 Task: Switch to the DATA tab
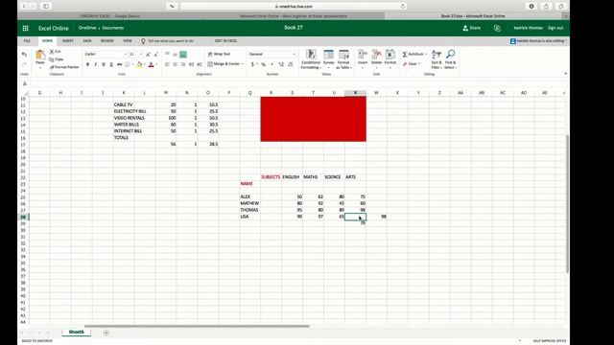pyautogui.click(x=87, y=40)
